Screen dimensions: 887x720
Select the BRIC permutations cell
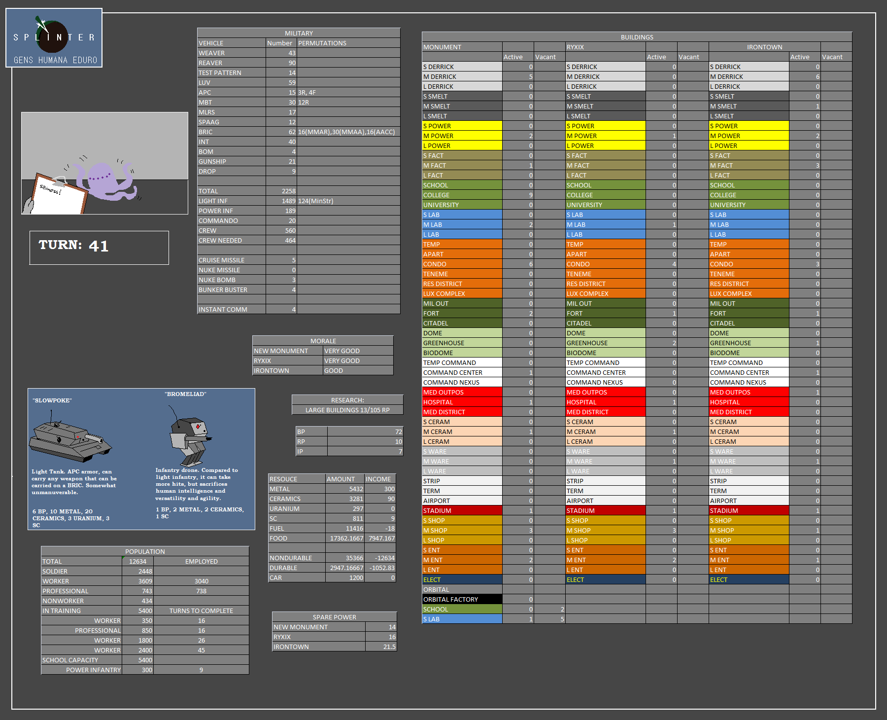pos(348,132)
